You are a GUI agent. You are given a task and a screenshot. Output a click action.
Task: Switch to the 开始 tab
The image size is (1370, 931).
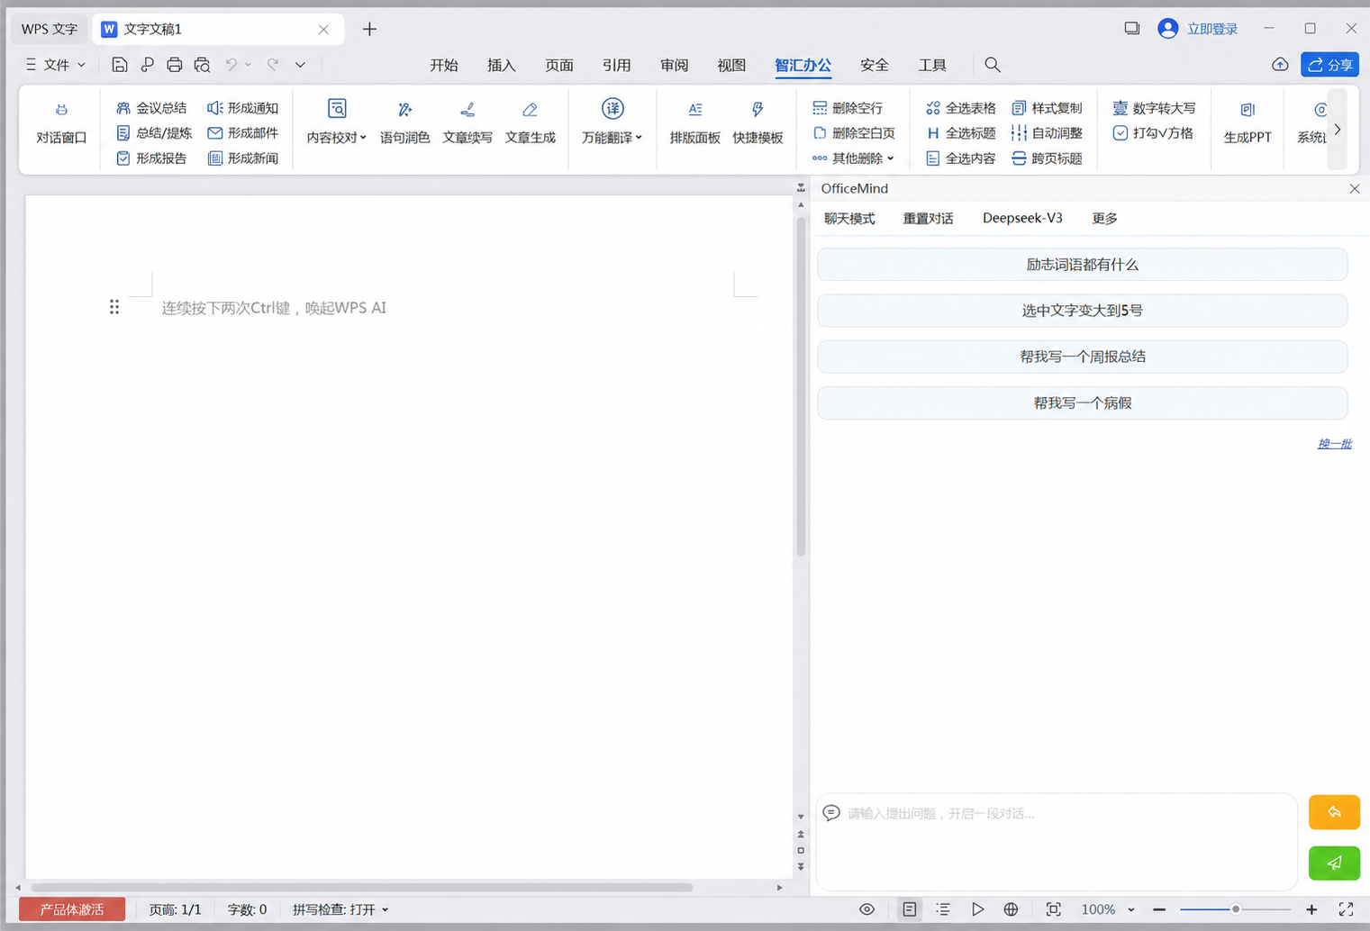pyautogui.click(x=444, y=65)
